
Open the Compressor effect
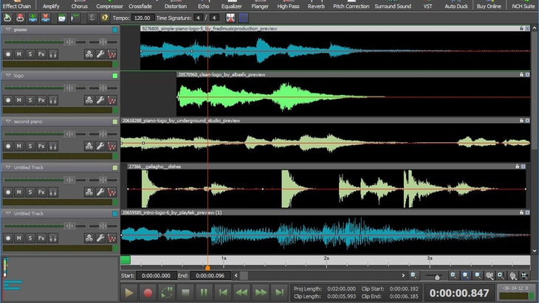[109, 5]
